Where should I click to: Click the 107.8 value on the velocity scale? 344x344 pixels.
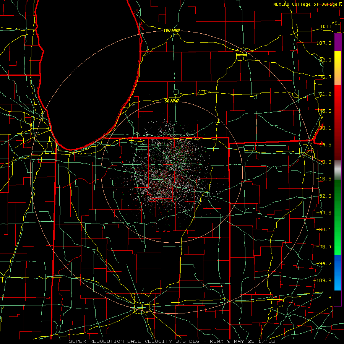(x=324, y=43)
